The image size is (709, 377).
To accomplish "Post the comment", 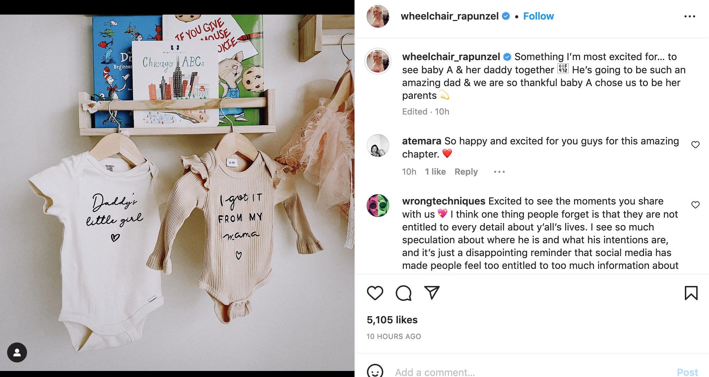I will pos(687,372).
